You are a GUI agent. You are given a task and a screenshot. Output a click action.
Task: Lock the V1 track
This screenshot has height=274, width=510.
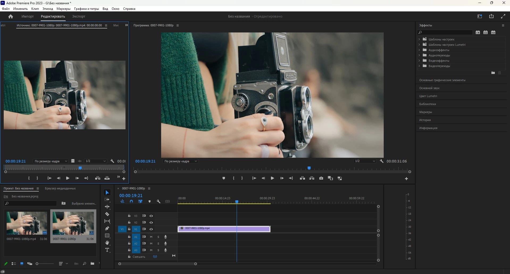pyautogui.click(x=129, y=229)
